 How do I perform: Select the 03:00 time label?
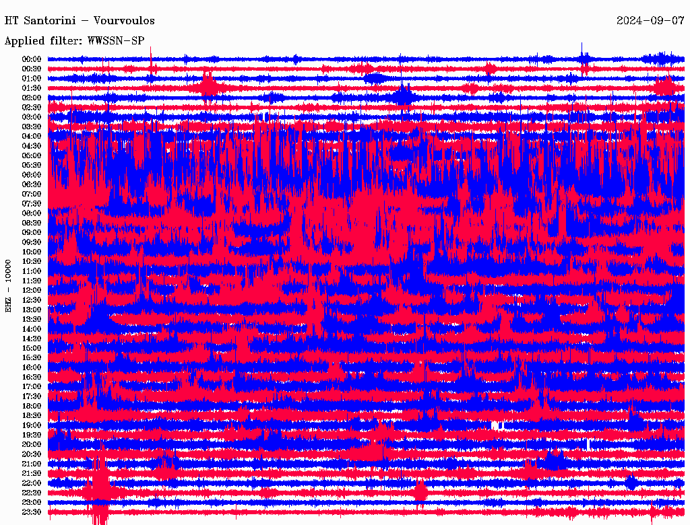pyautogui.click(x=32, y=117)
